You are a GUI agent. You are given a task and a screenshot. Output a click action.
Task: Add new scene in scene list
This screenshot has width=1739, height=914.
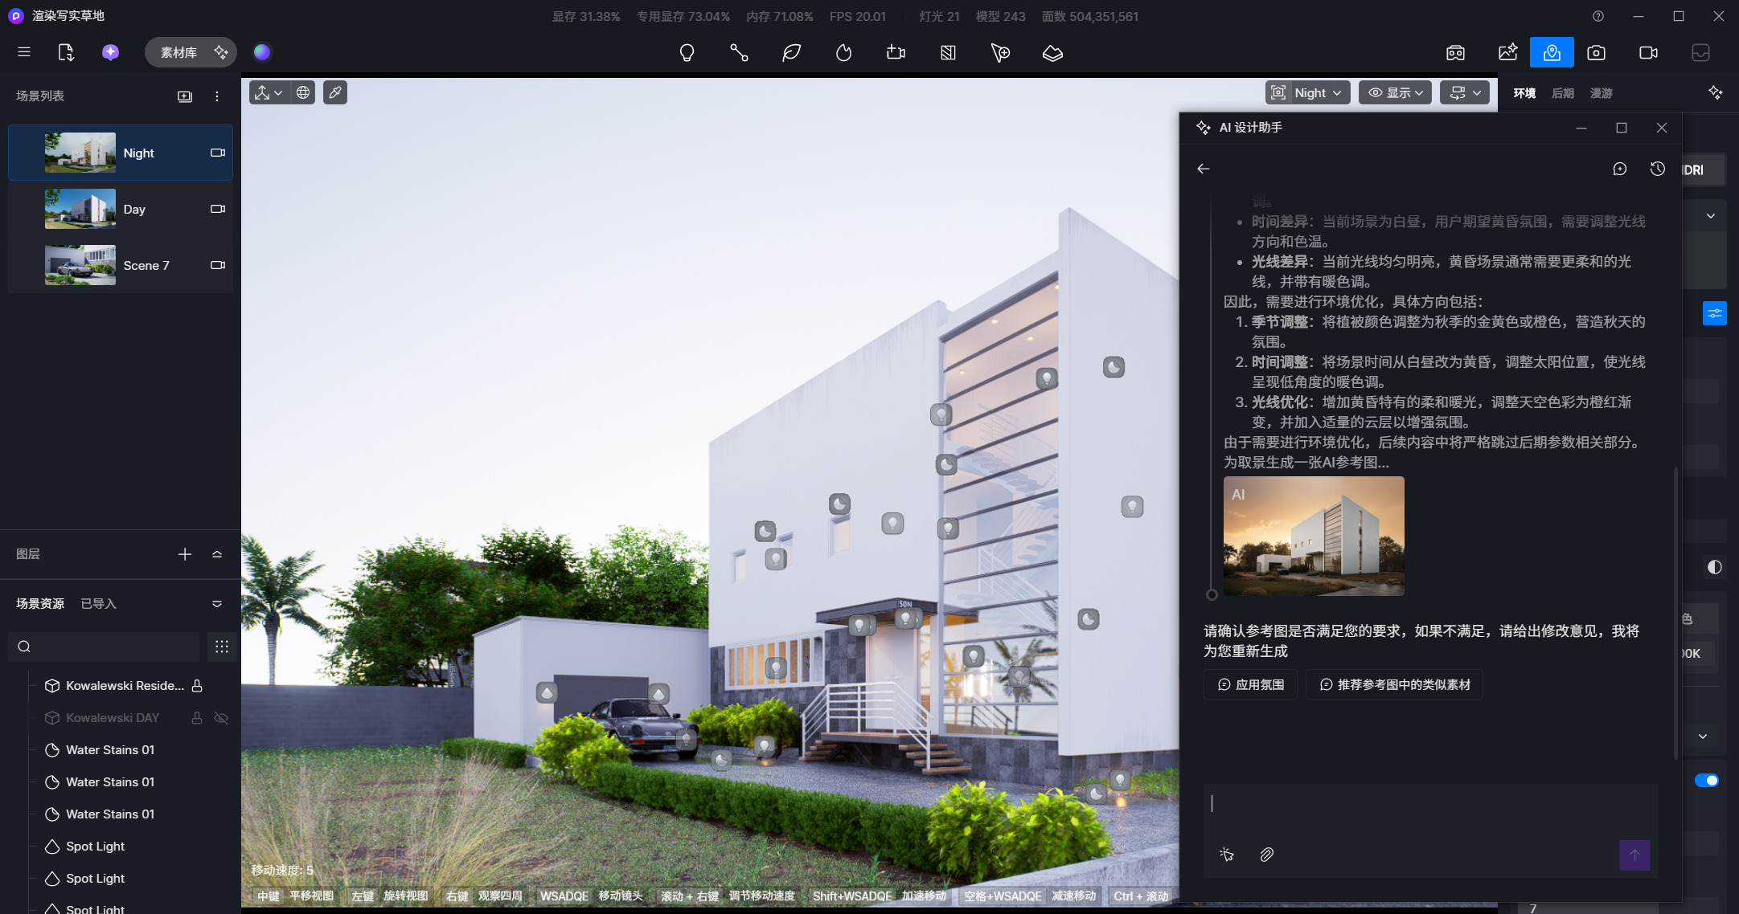tap(185, 96)
